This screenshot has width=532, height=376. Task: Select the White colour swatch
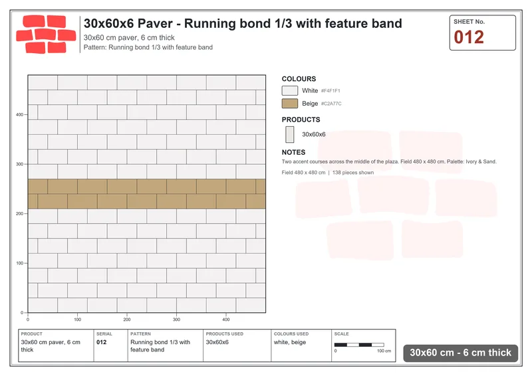click(x=290, y=90)
